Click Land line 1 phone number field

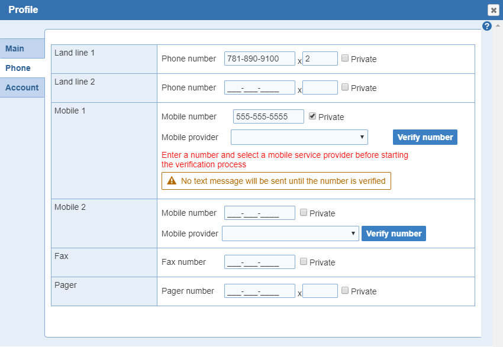click(x=260, y=59)
